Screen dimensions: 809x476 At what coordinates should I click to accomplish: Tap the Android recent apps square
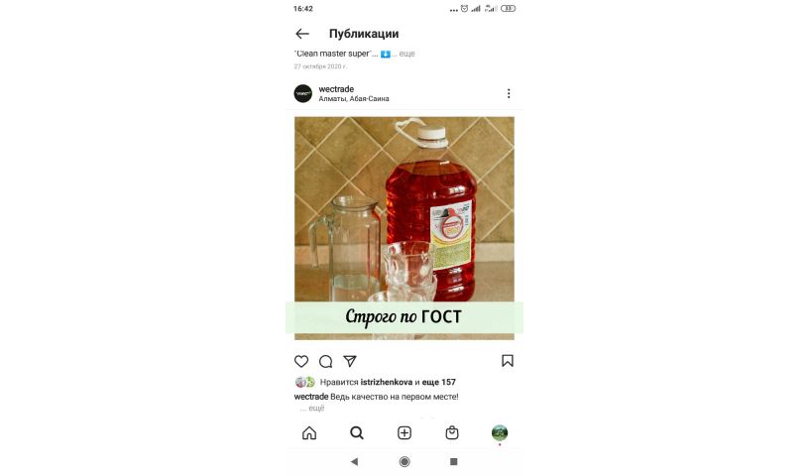coord(453,461)
